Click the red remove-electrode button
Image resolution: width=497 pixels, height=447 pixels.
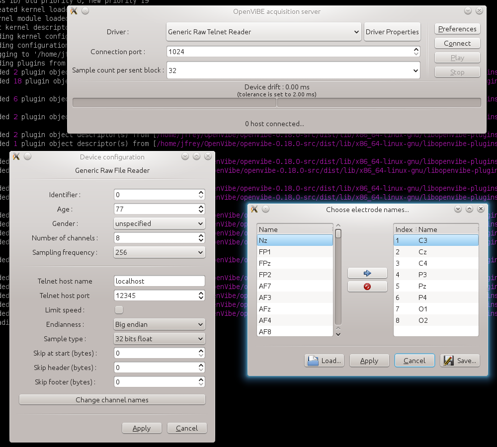click(367, 287)
